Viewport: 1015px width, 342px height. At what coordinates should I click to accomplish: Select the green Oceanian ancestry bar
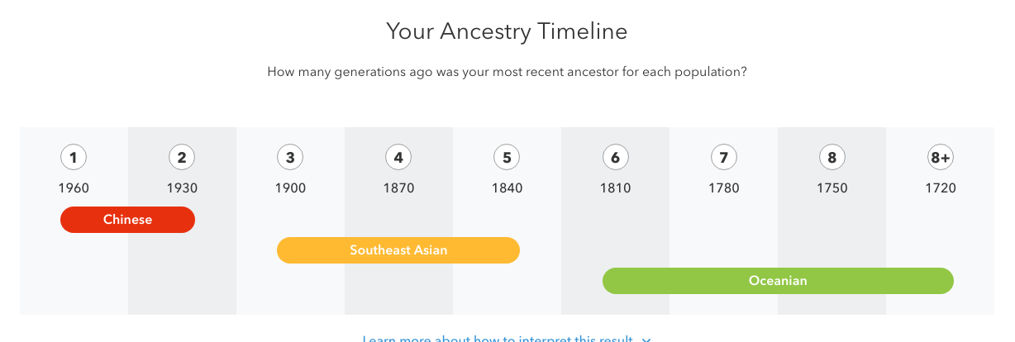click(x=778, y=281)
